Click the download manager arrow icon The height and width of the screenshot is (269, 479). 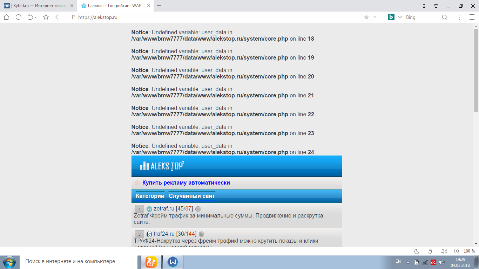coord(430,251)
